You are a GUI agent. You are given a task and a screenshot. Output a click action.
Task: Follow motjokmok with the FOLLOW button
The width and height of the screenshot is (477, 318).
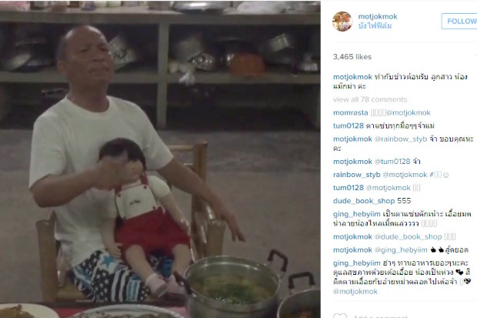point(460,21)
